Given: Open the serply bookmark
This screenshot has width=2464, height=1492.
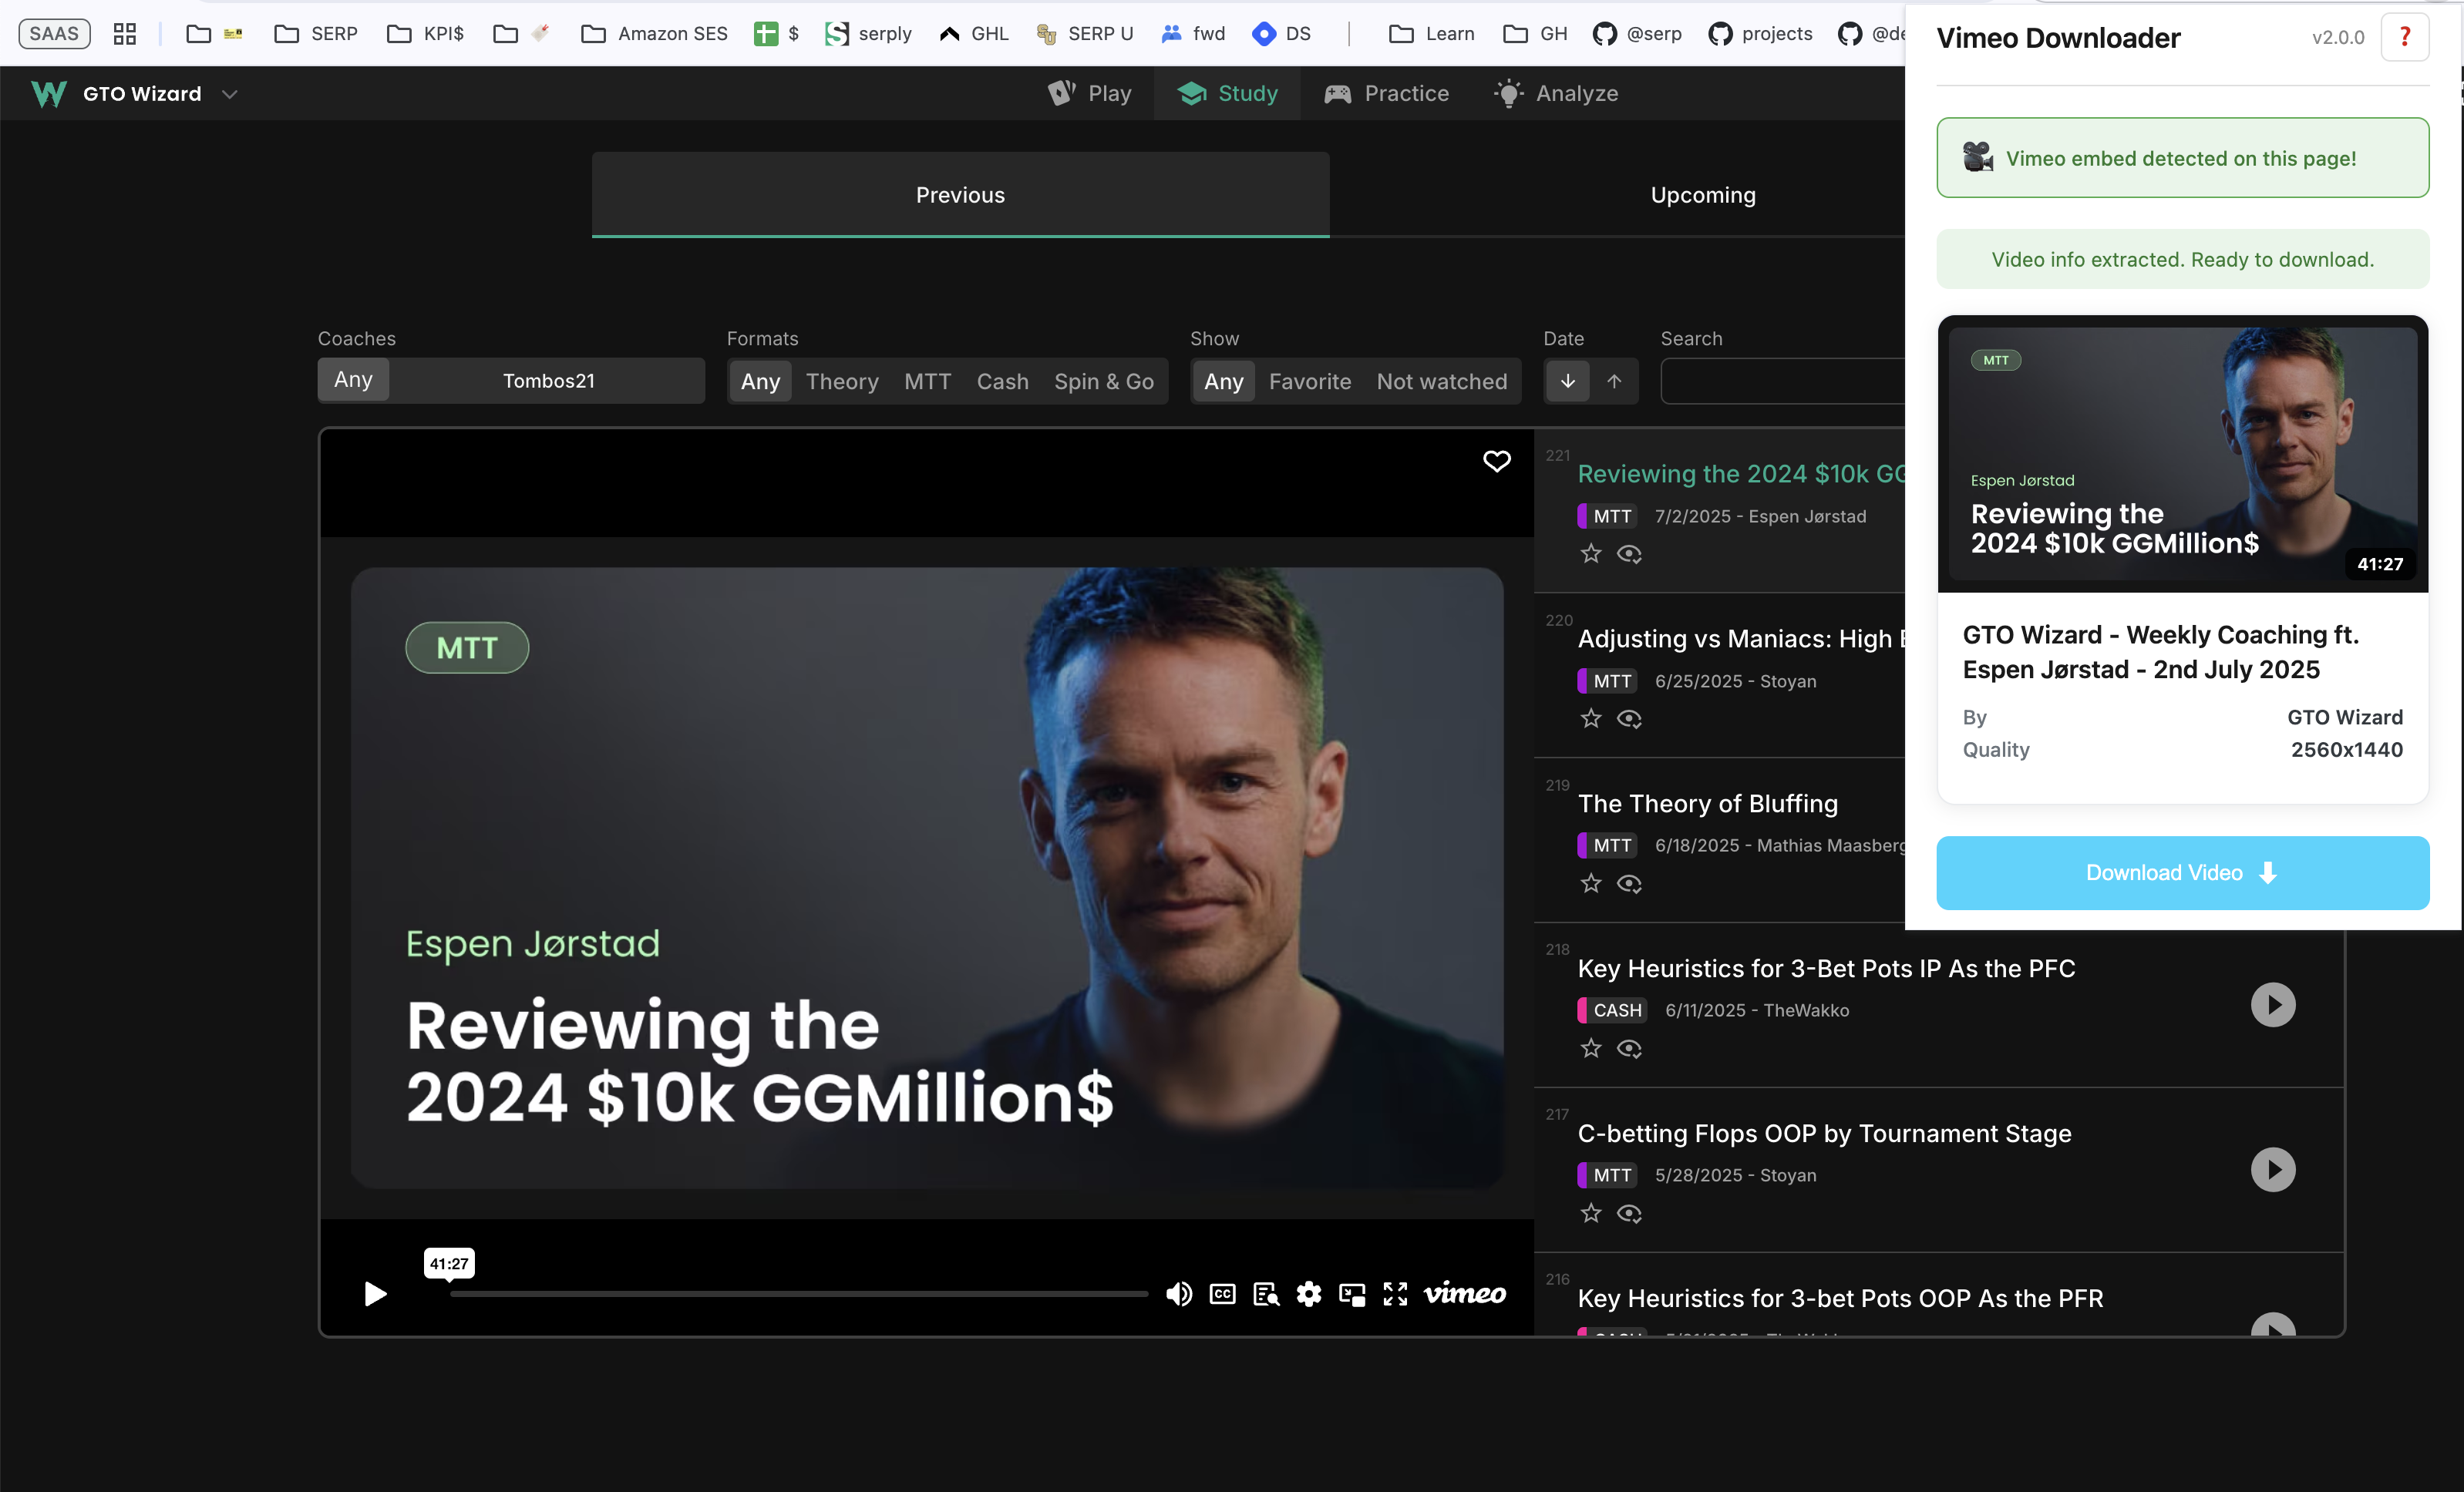Looking at the screenshot, I should 868,33.
